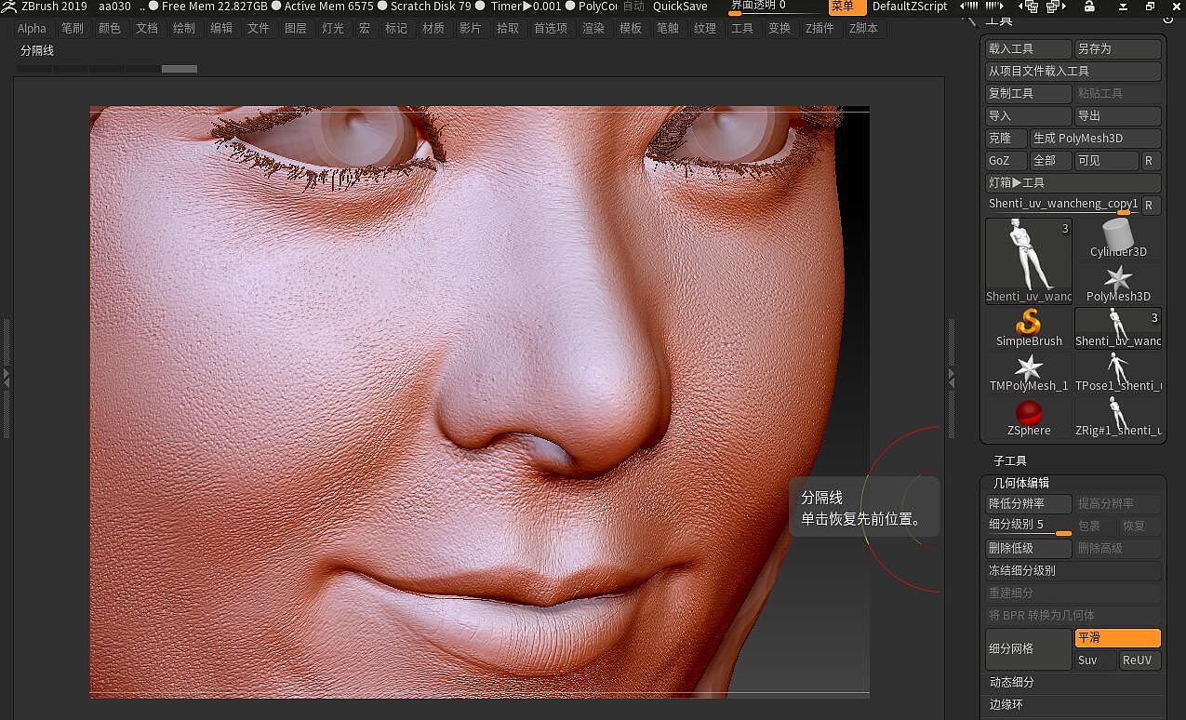Screen dimensions: 1186x720
Task: Click the QuickSave button
Action: (x=680, y=7)
